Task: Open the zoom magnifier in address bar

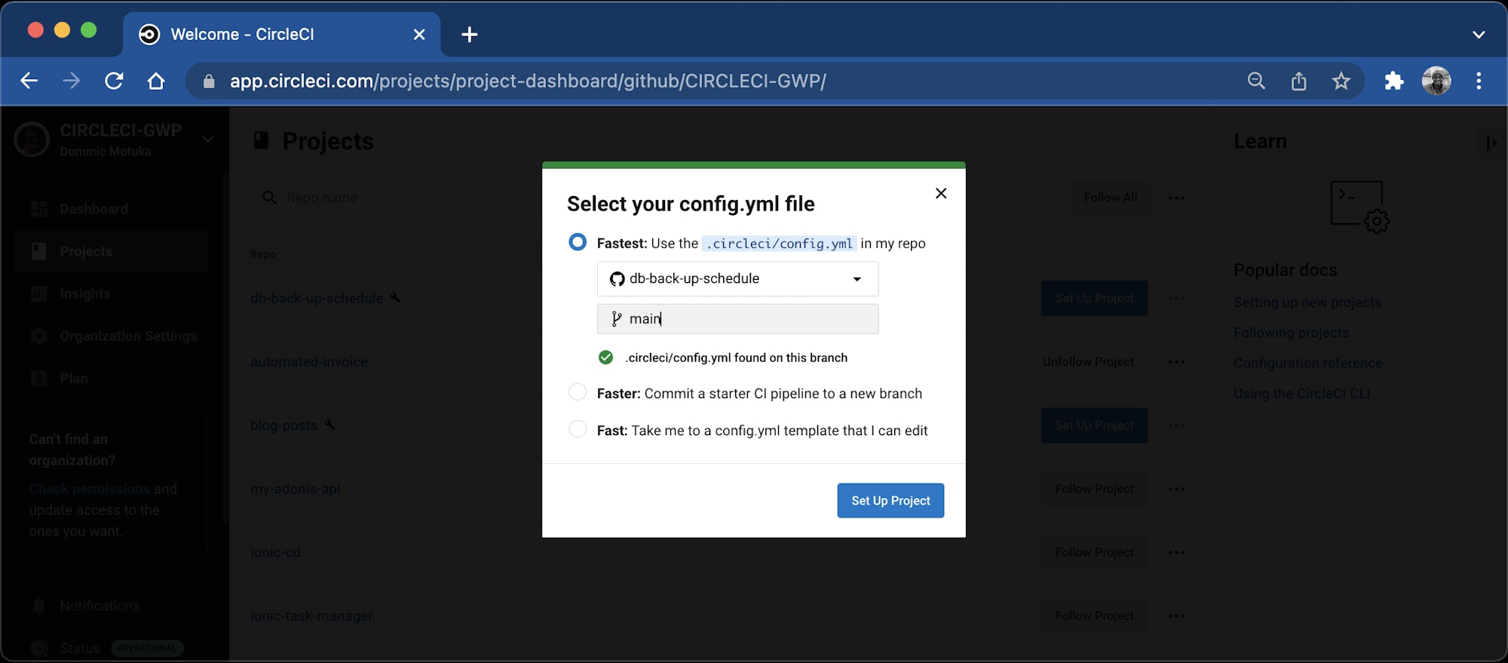Action: [x=1256, y=81]
